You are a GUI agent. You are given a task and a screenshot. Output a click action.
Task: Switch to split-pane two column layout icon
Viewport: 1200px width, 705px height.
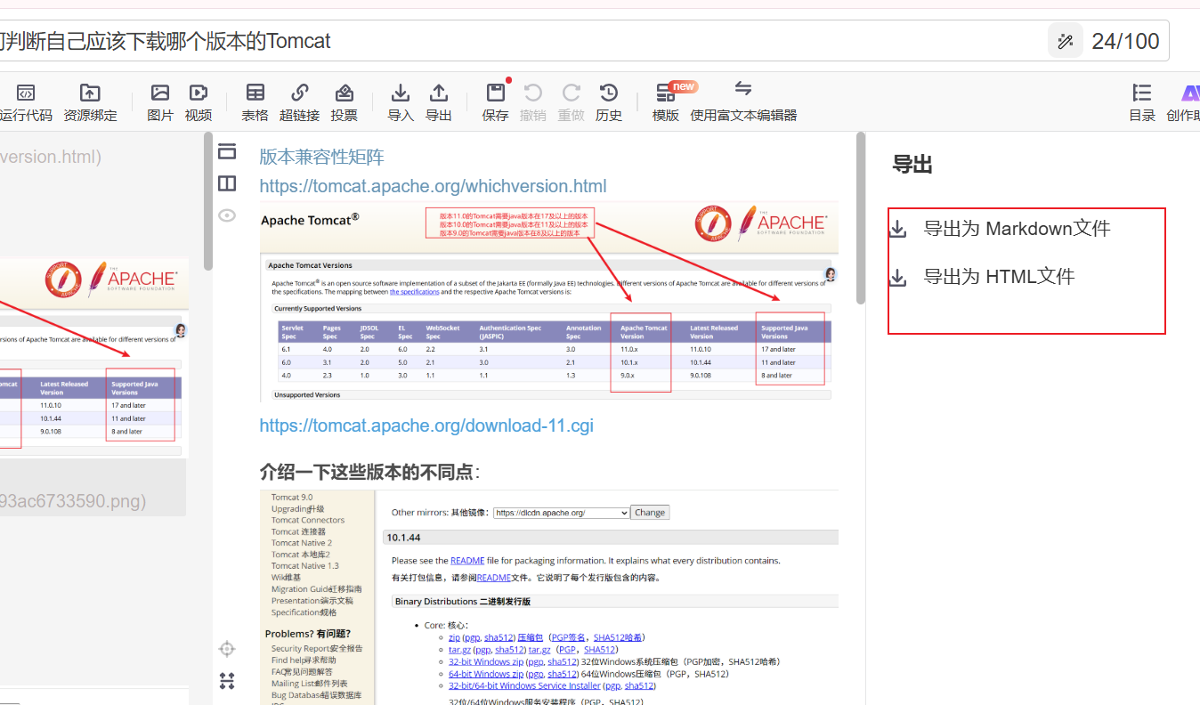tap(227, 183)
